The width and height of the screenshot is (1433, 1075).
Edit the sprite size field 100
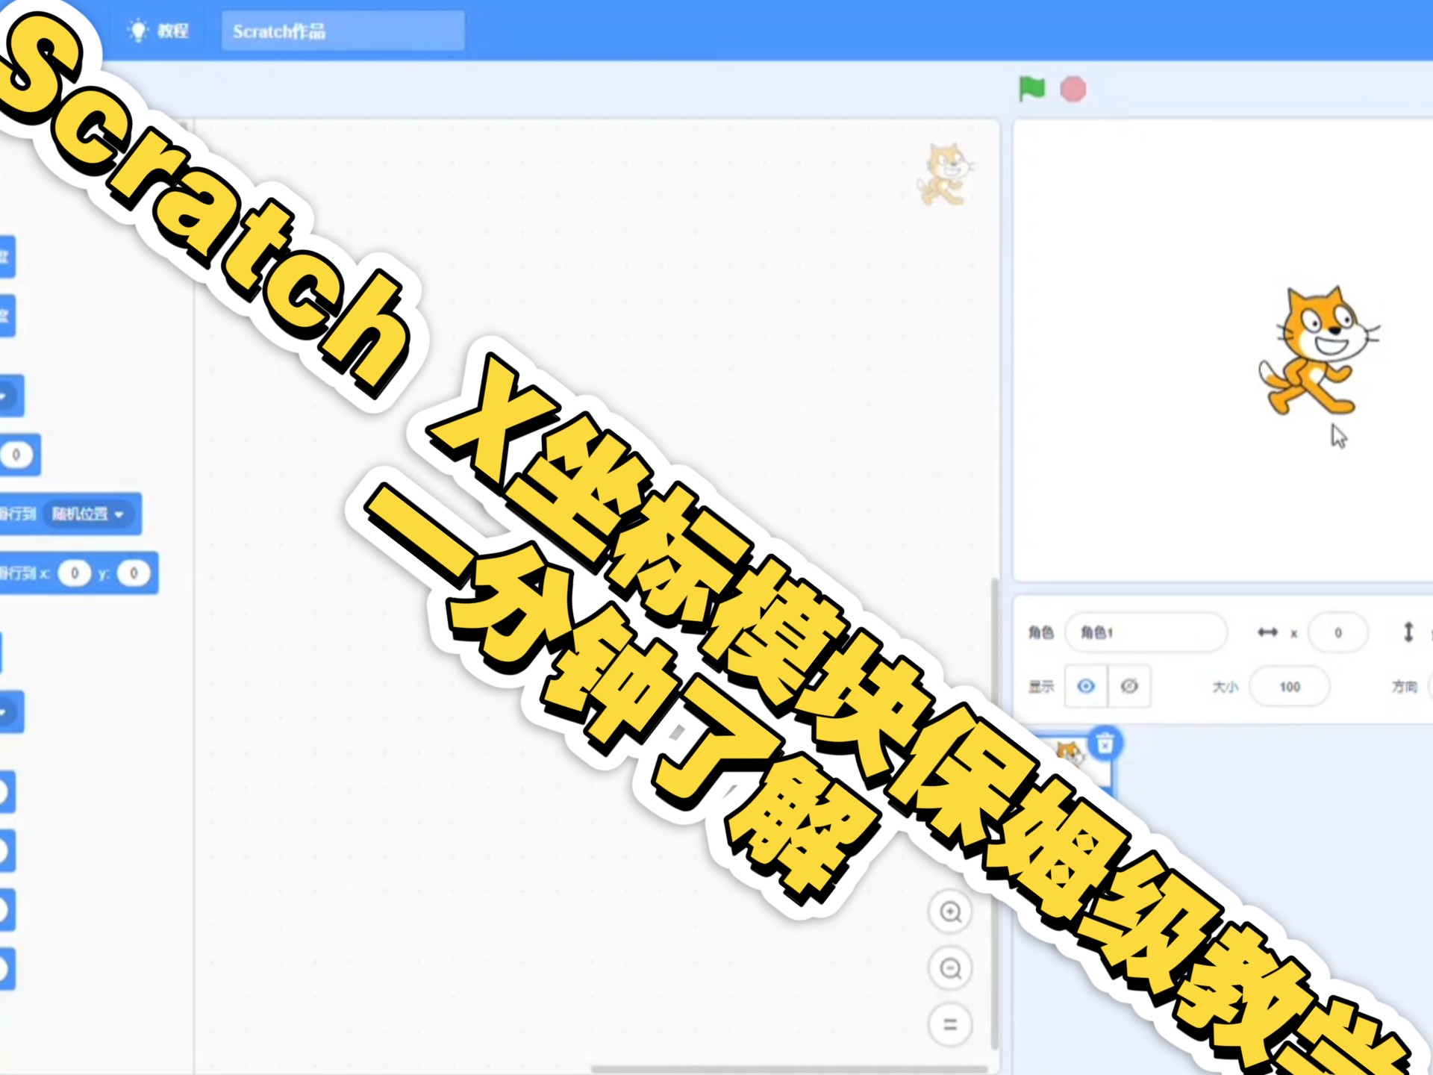pos(1289,686)
